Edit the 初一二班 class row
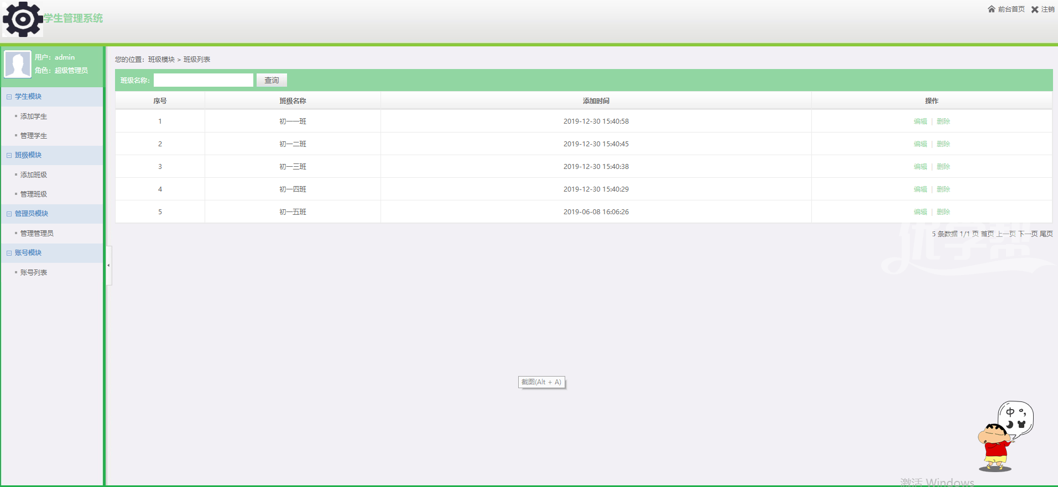This screenshot has width=1058, height=487. pyautogui.click(x=920, y=144)
